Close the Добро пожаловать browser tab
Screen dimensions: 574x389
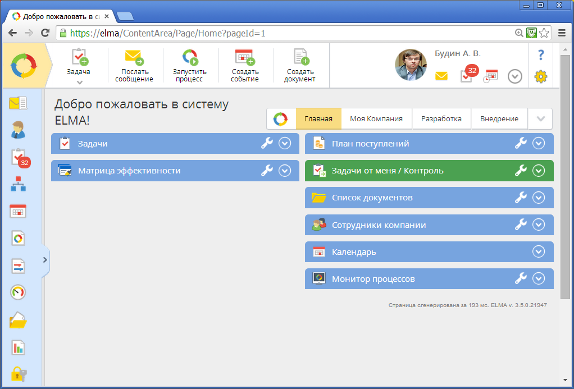(107, 16)
